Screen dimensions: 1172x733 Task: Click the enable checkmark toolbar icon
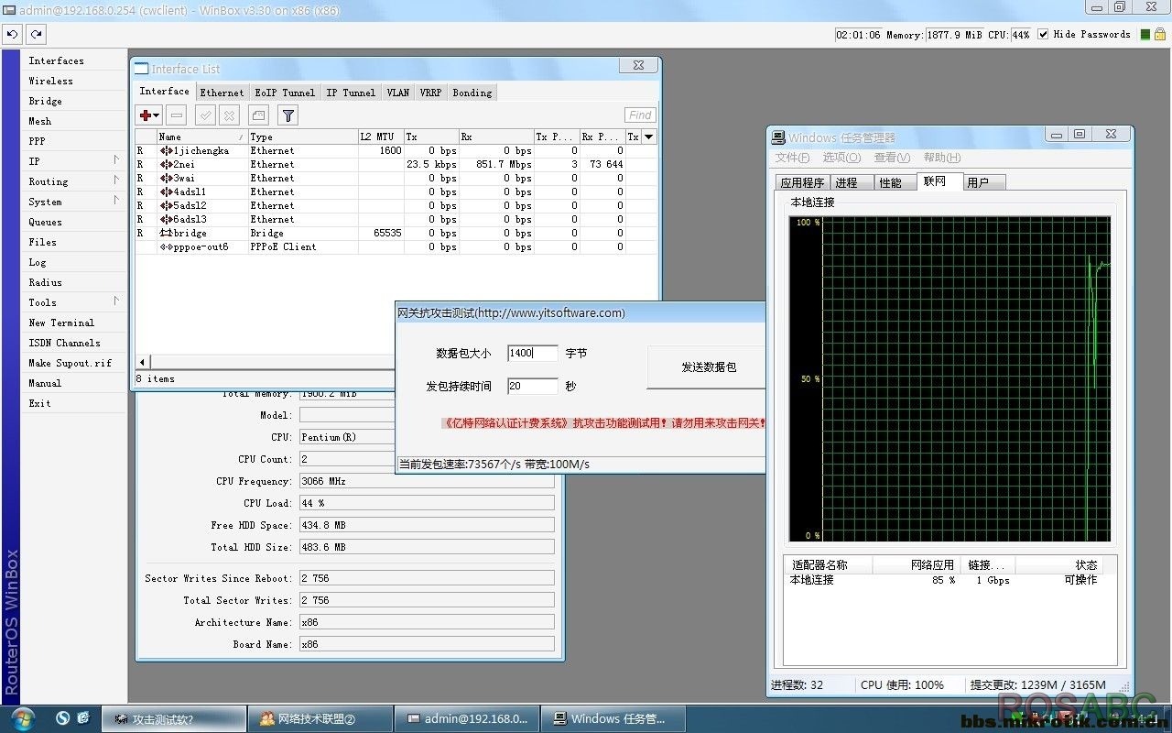coord(205,115)
